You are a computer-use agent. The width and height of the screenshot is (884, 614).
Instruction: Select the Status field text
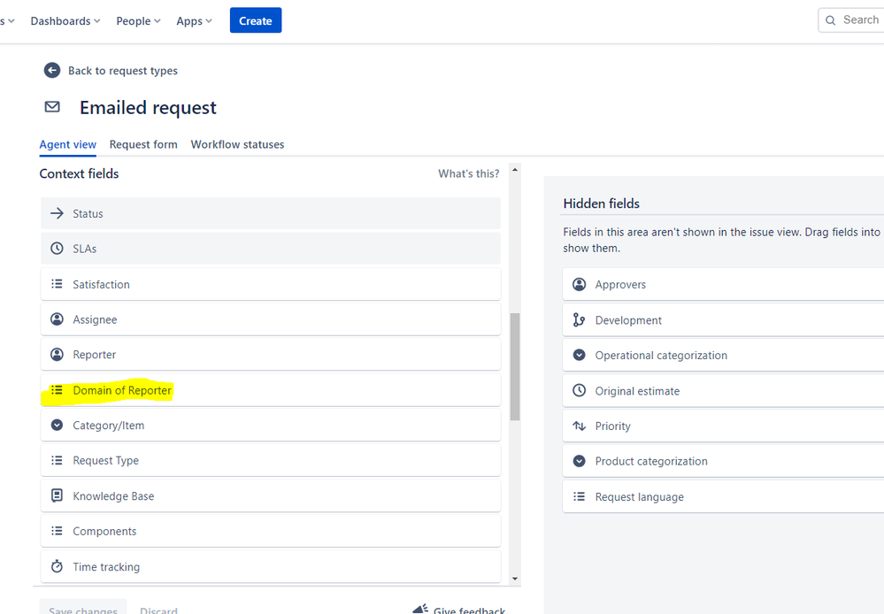pos(88,214)
